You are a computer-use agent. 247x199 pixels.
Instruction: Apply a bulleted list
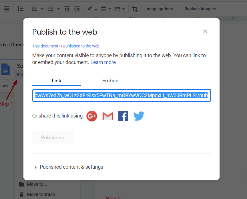click(x=51, y=9)
